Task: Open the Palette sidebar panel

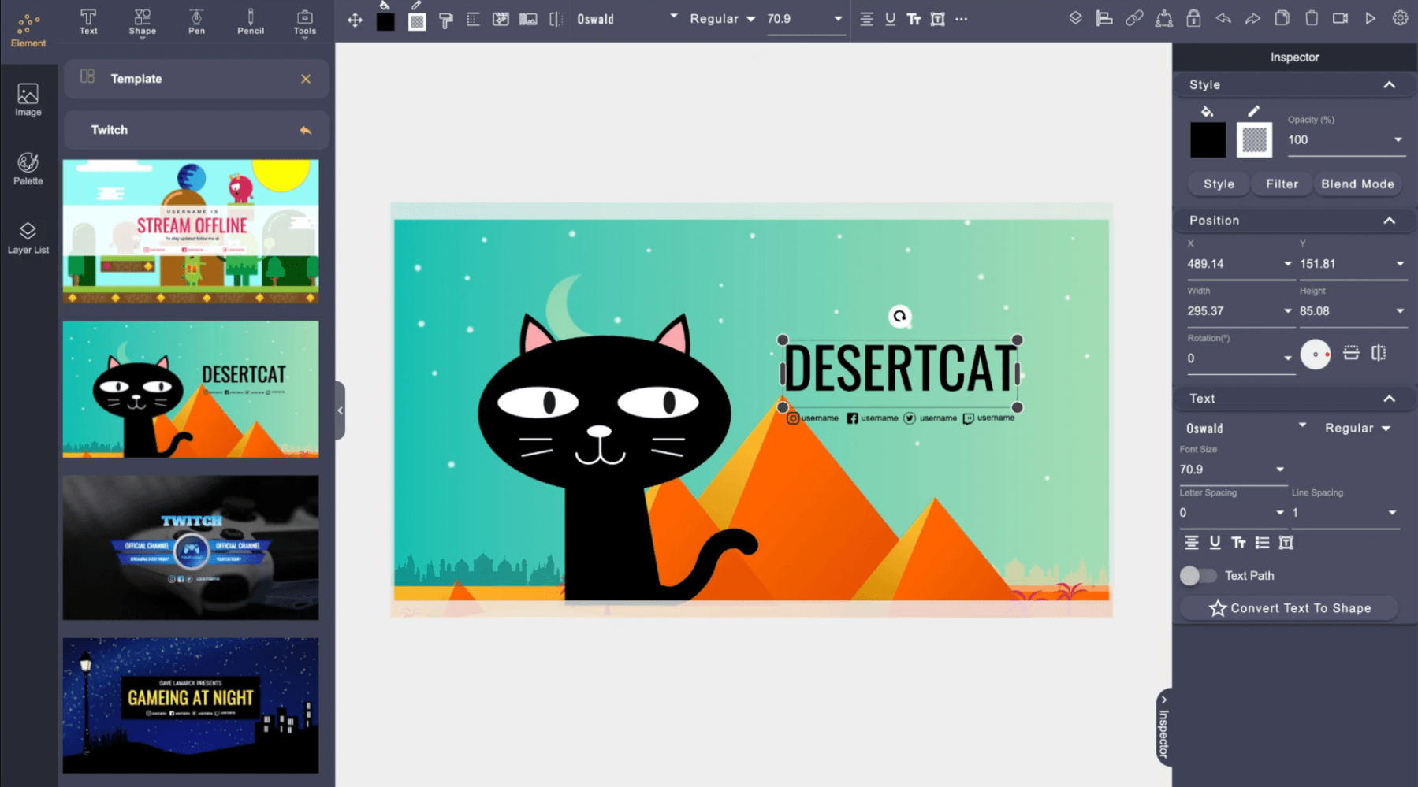Action: 28,168
